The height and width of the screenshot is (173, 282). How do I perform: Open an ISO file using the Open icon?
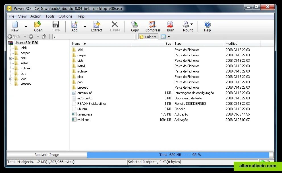pyautogui.click(x=38, y=26)
